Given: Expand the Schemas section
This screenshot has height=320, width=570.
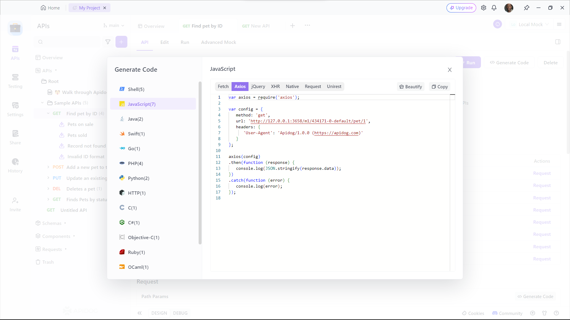Looking at the screenshot, I should [x=65, y=223].
